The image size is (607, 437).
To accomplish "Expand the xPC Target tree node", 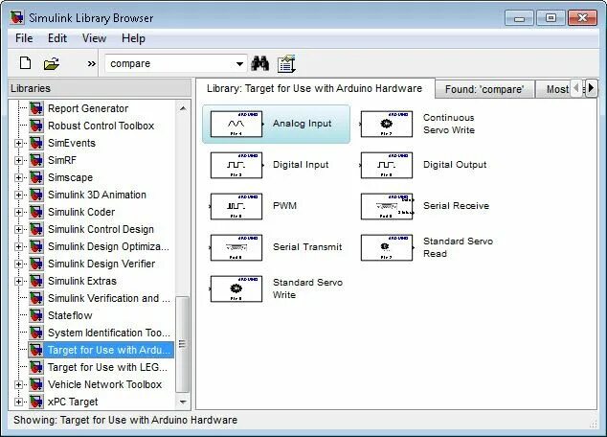I will tap(18, 402).
